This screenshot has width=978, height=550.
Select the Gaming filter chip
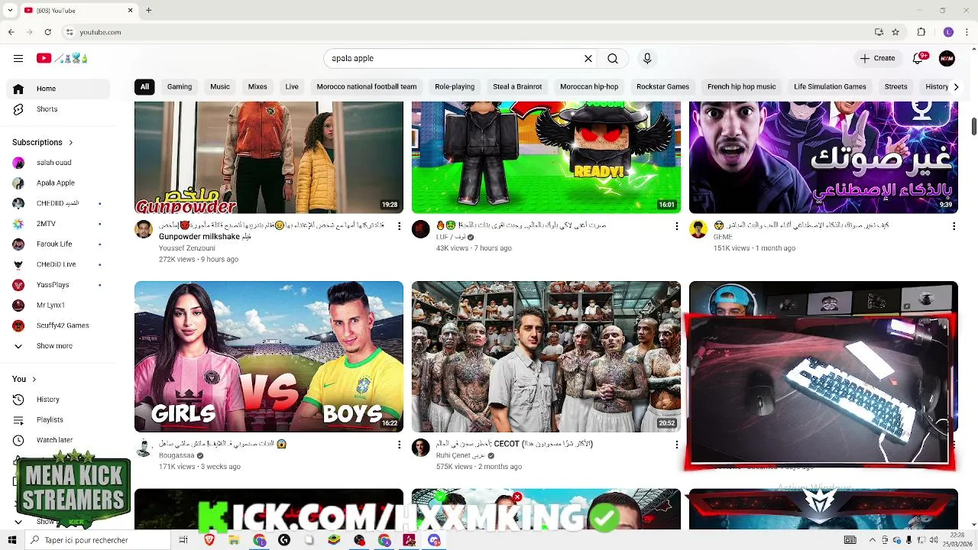click(x=180, y=86)
